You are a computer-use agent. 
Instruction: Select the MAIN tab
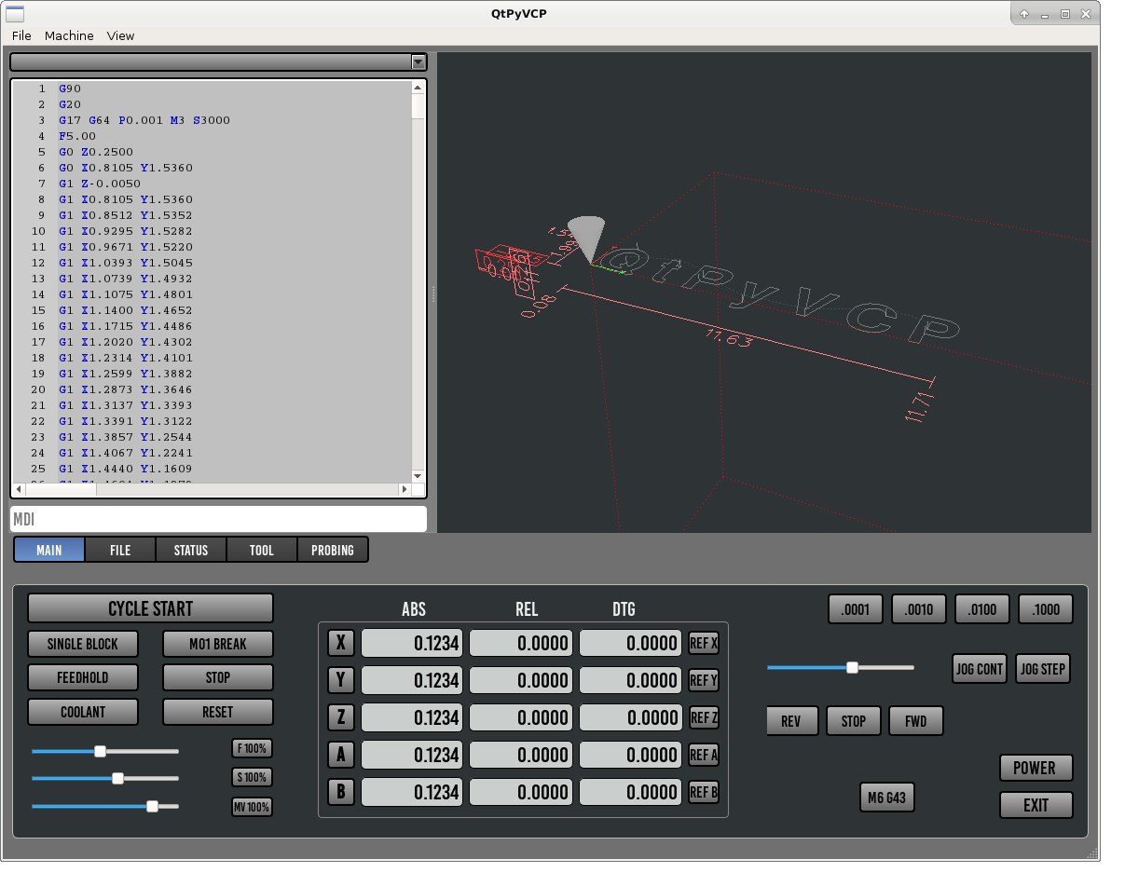point(49,550)
